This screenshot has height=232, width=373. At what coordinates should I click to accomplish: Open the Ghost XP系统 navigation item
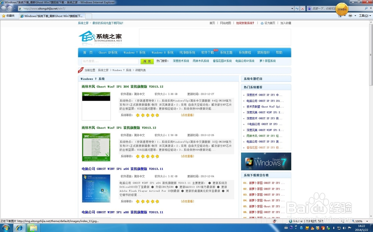click(x=108, y=53)
